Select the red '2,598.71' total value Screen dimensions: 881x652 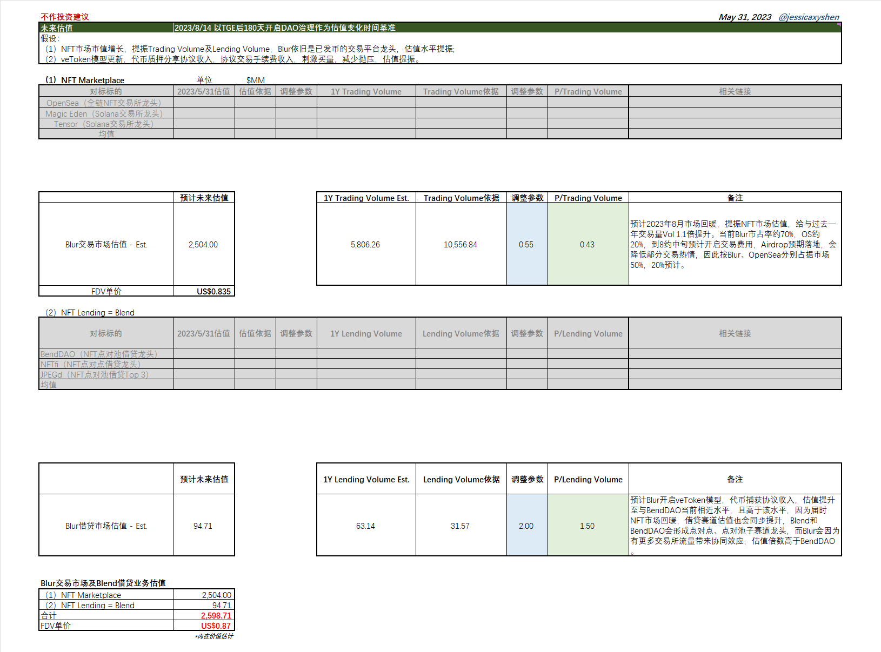tap(204, 615)
